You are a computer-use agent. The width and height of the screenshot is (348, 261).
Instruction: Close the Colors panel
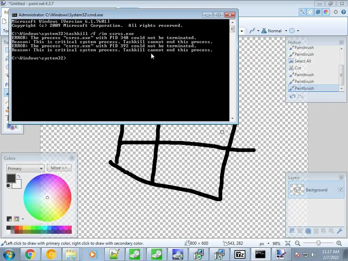click(x=72, y=158)
